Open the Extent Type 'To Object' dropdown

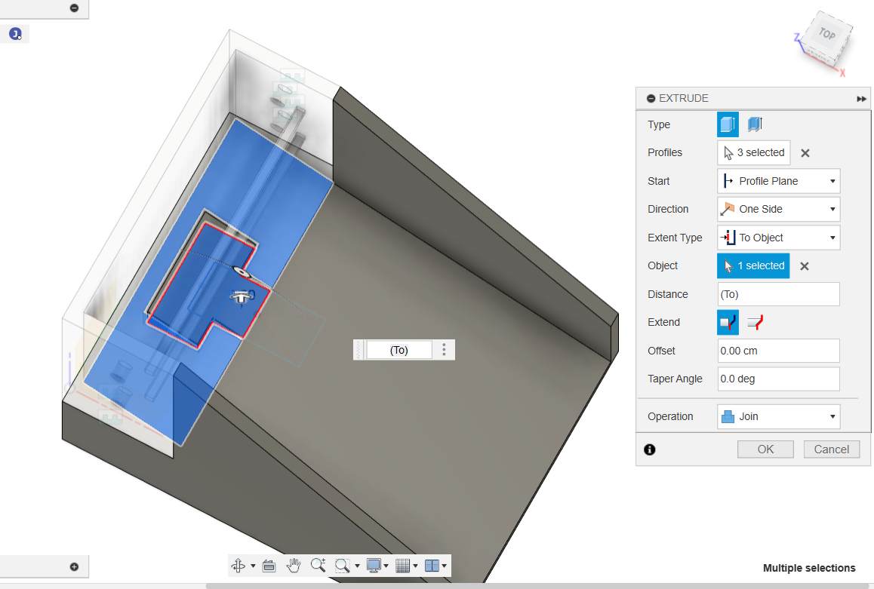[778, 238]
